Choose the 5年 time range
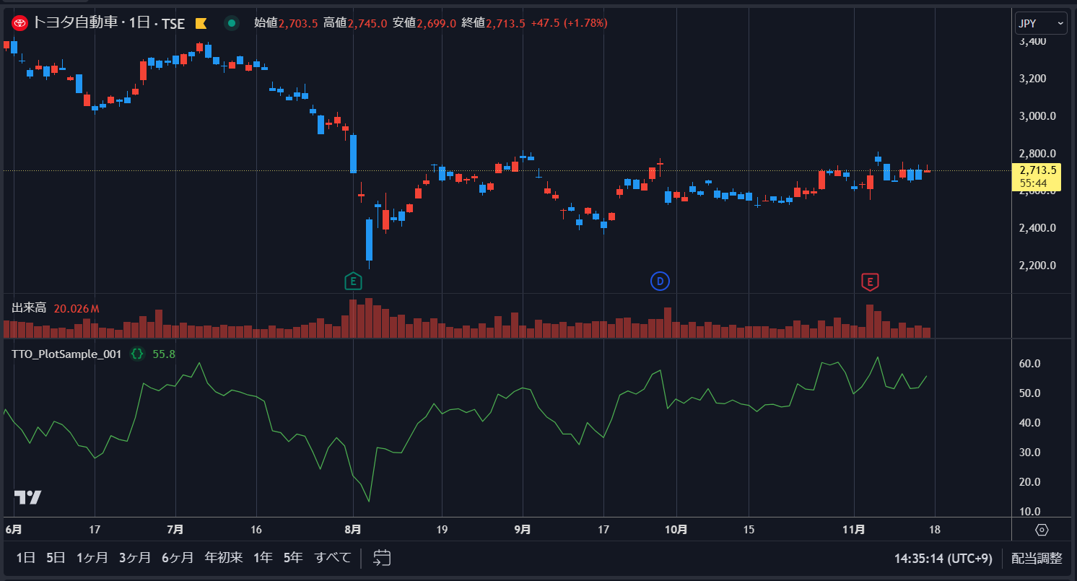1077x581 pixels. tap(293, 558)
